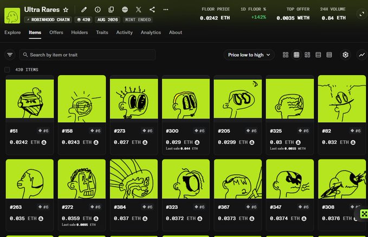
Task: Click the seller icon next to 0.035 ETH
Action: 41,219
